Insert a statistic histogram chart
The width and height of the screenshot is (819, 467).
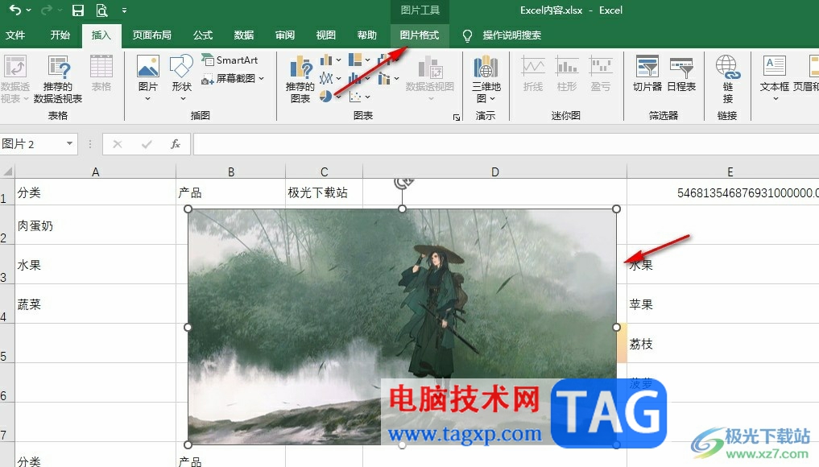pos(355,78)
